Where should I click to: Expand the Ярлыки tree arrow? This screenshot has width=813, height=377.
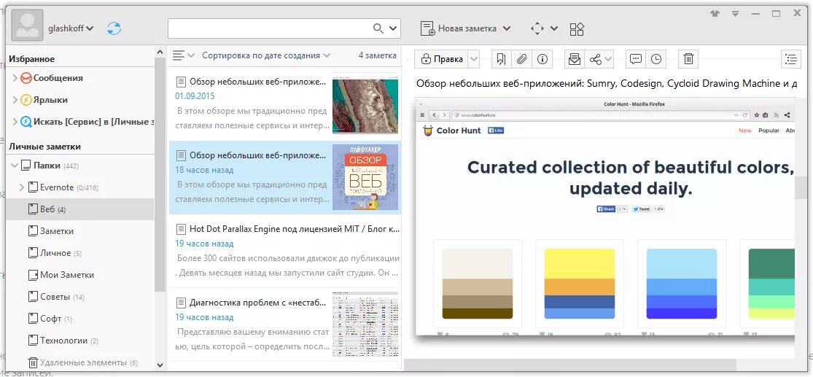[x=15, y=100]
